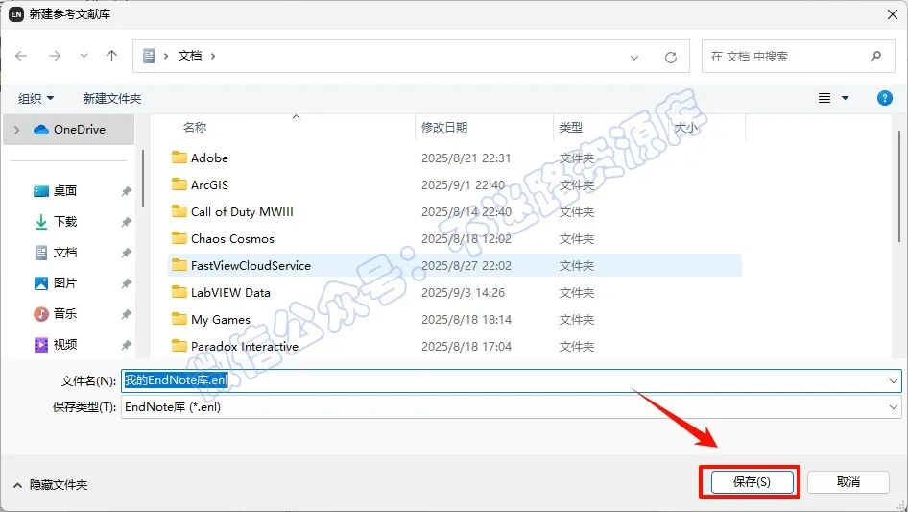Click the 文档 breadcrumb in address bar
The height and width of the screenshot is (512, 908).
[190, 56]
